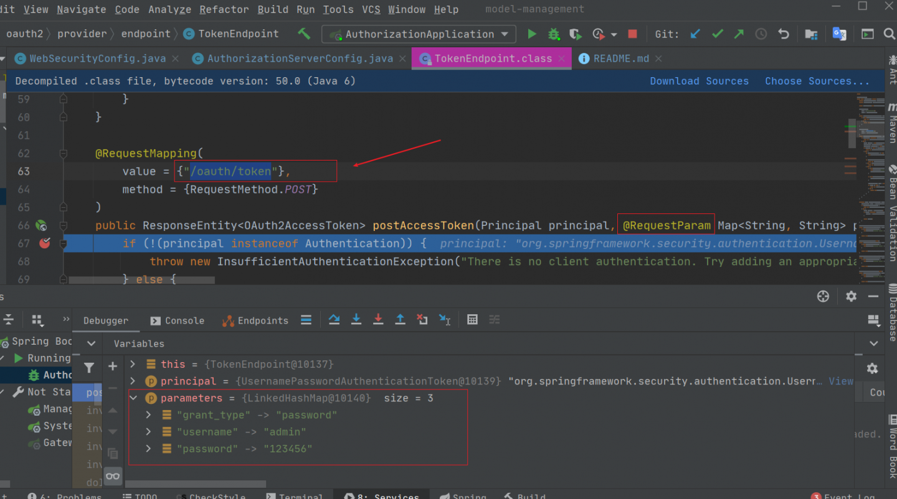897x499 pixels.
Task: Collapse the parameters variable node
Action: tap(133, 398)
